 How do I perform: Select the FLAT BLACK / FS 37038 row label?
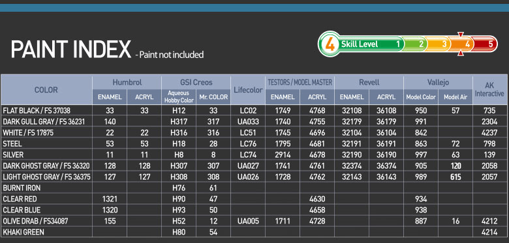(37, 111)
